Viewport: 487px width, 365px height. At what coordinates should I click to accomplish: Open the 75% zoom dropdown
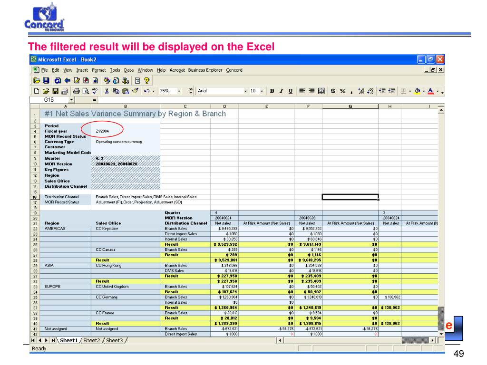pyautogui.click(x=179, y=91)
